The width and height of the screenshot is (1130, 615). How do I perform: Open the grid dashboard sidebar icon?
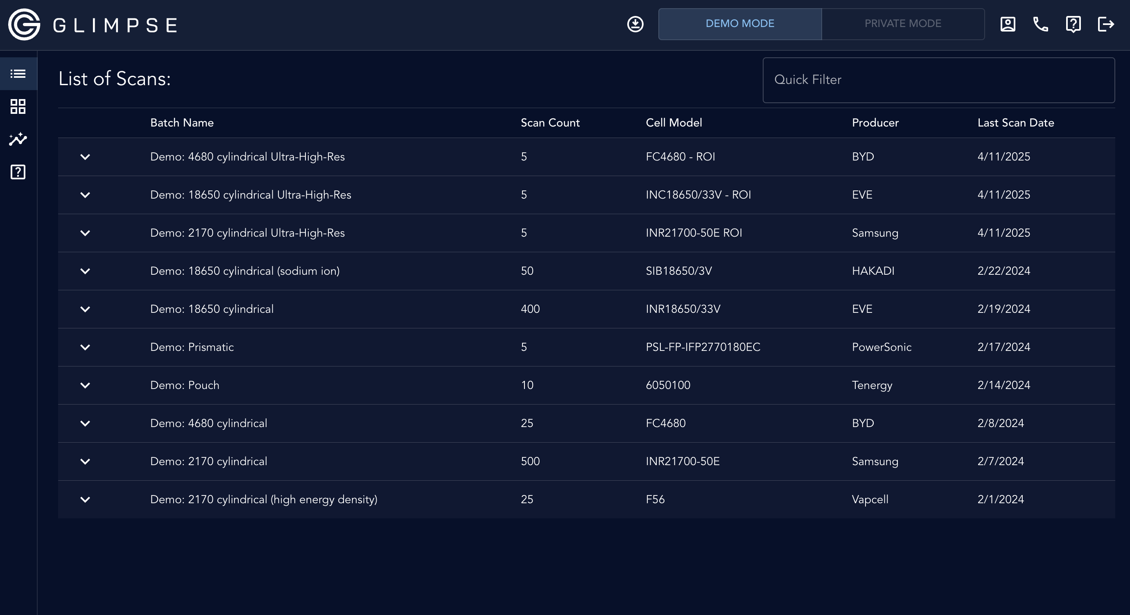(18, 106)
